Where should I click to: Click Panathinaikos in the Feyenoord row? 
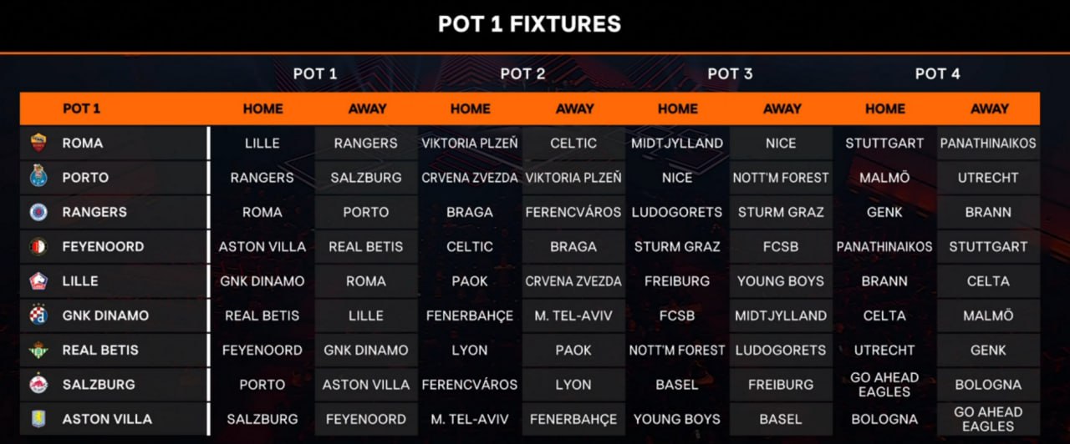click(884, 247)
